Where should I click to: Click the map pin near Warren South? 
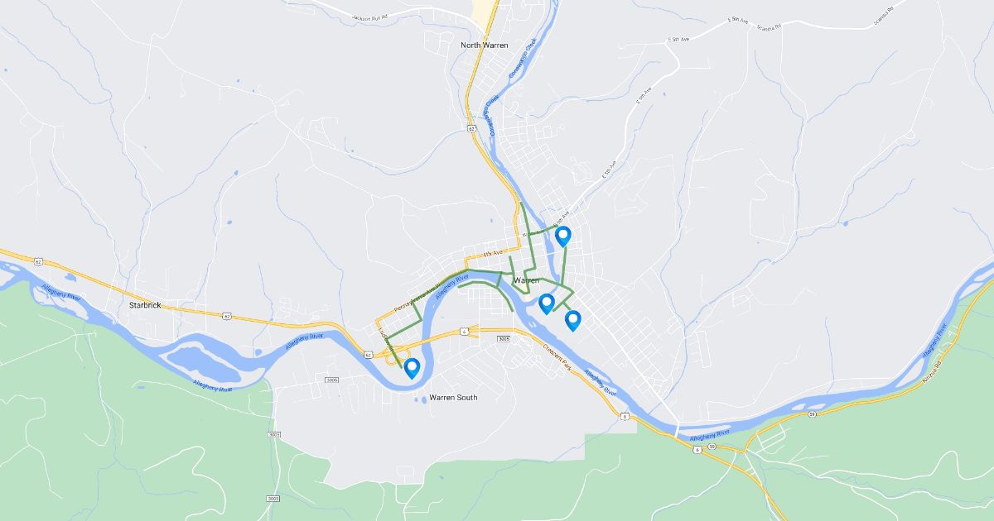(412, 368)
